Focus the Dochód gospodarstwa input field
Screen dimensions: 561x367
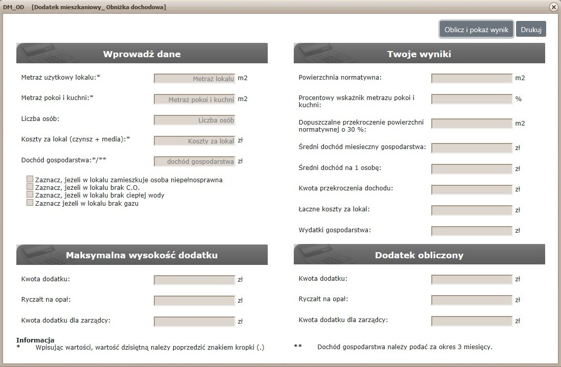(x=194, y=161)
